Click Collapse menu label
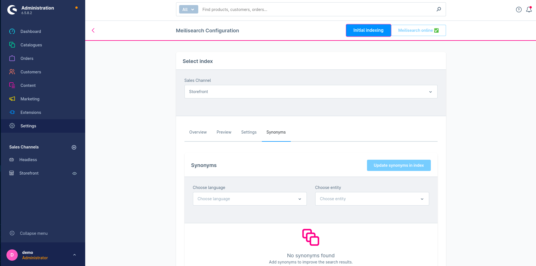Image resolution: width=536 pixels, height=266 pixels. (34, 233)
